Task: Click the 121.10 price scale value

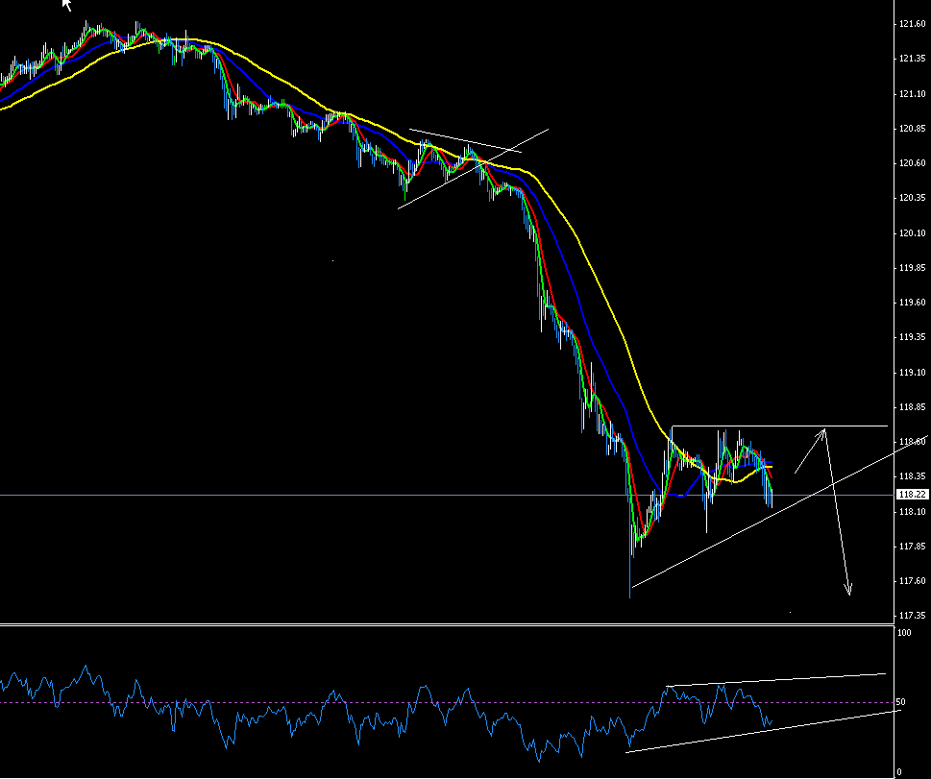Action: click(913, 94)
